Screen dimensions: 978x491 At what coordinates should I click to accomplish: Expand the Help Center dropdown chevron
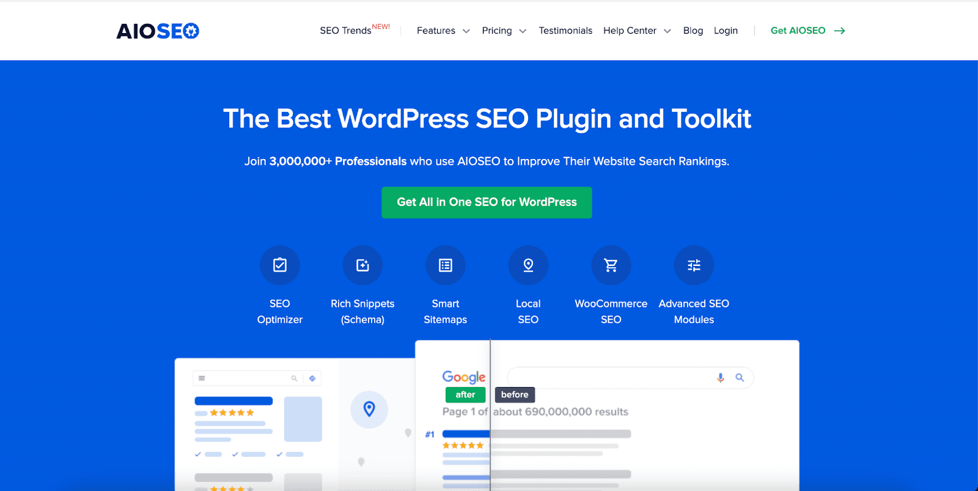click(667, 31)
